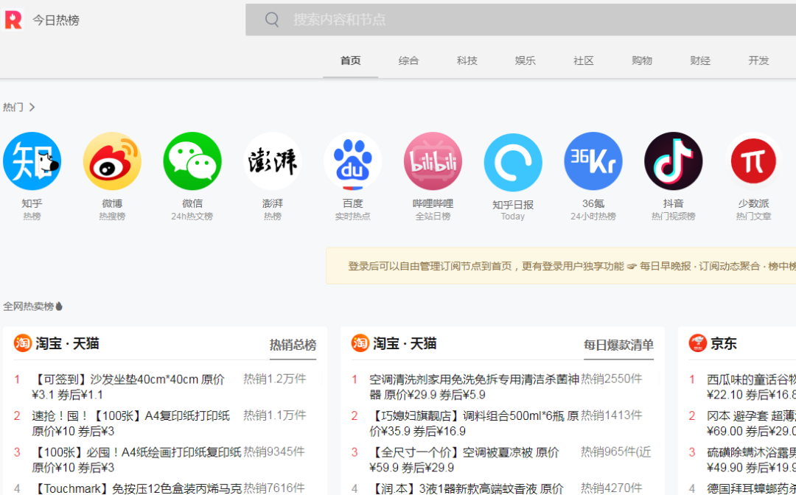This screenshot has height=495, width=796.
Task: Click the login notice banner 登录后可以自由管理
Action: (561, 266)
